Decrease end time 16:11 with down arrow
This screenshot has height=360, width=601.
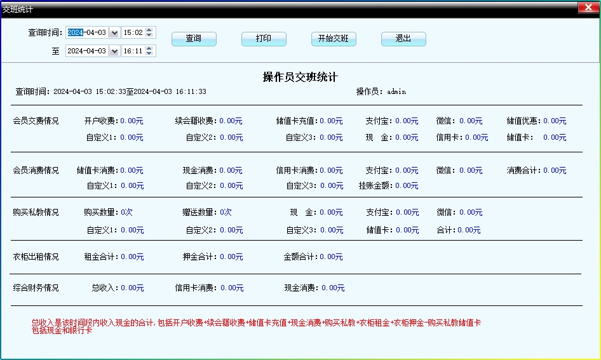[x=149, y=54]
